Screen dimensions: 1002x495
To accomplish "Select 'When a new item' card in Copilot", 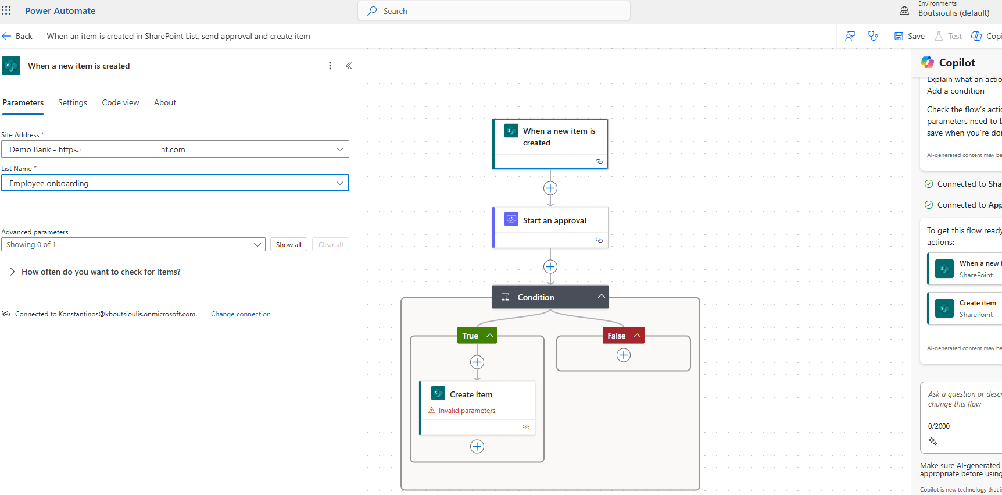I will (965, 269).
